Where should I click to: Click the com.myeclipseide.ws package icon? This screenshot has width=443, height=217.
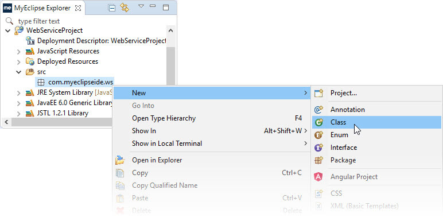pyautogui.click(x=41, y=83)
